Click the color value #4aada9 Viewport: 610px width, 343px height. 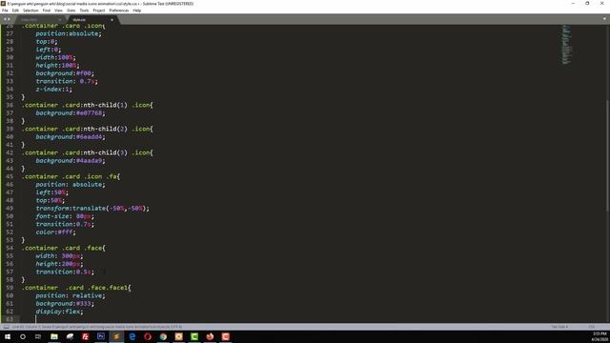pyautogui.click(x=89, y=161)
